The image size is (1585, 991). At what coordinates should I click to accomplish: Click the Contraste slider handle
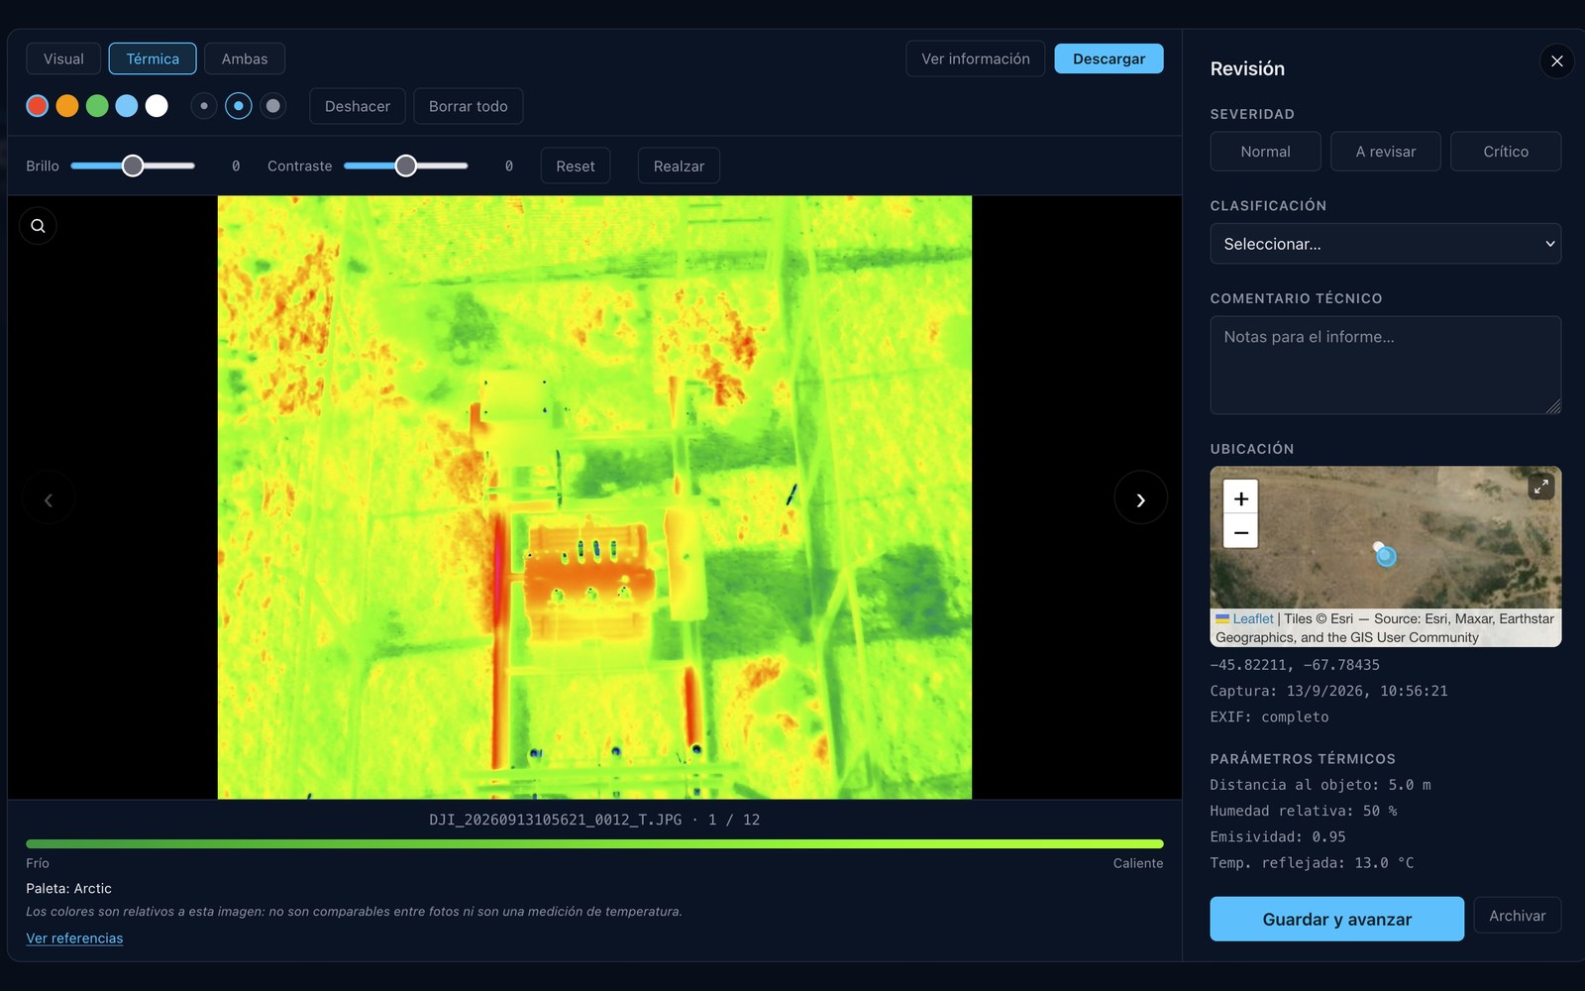405,165
